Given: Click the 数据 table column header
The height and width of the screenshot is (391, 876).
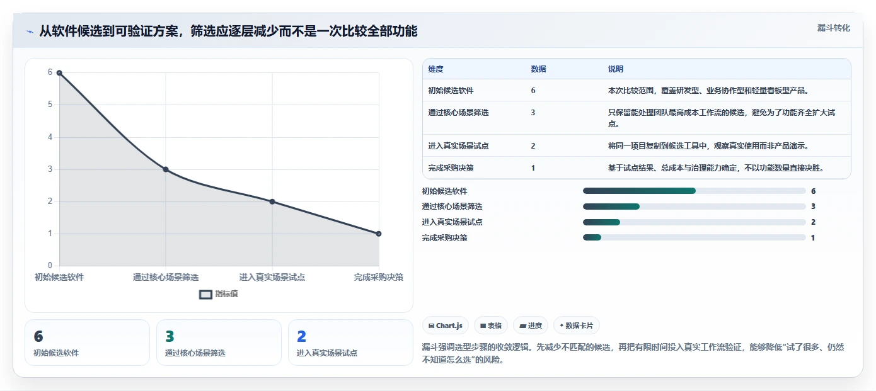Looking at the screenshot, I should click(539, 69).
